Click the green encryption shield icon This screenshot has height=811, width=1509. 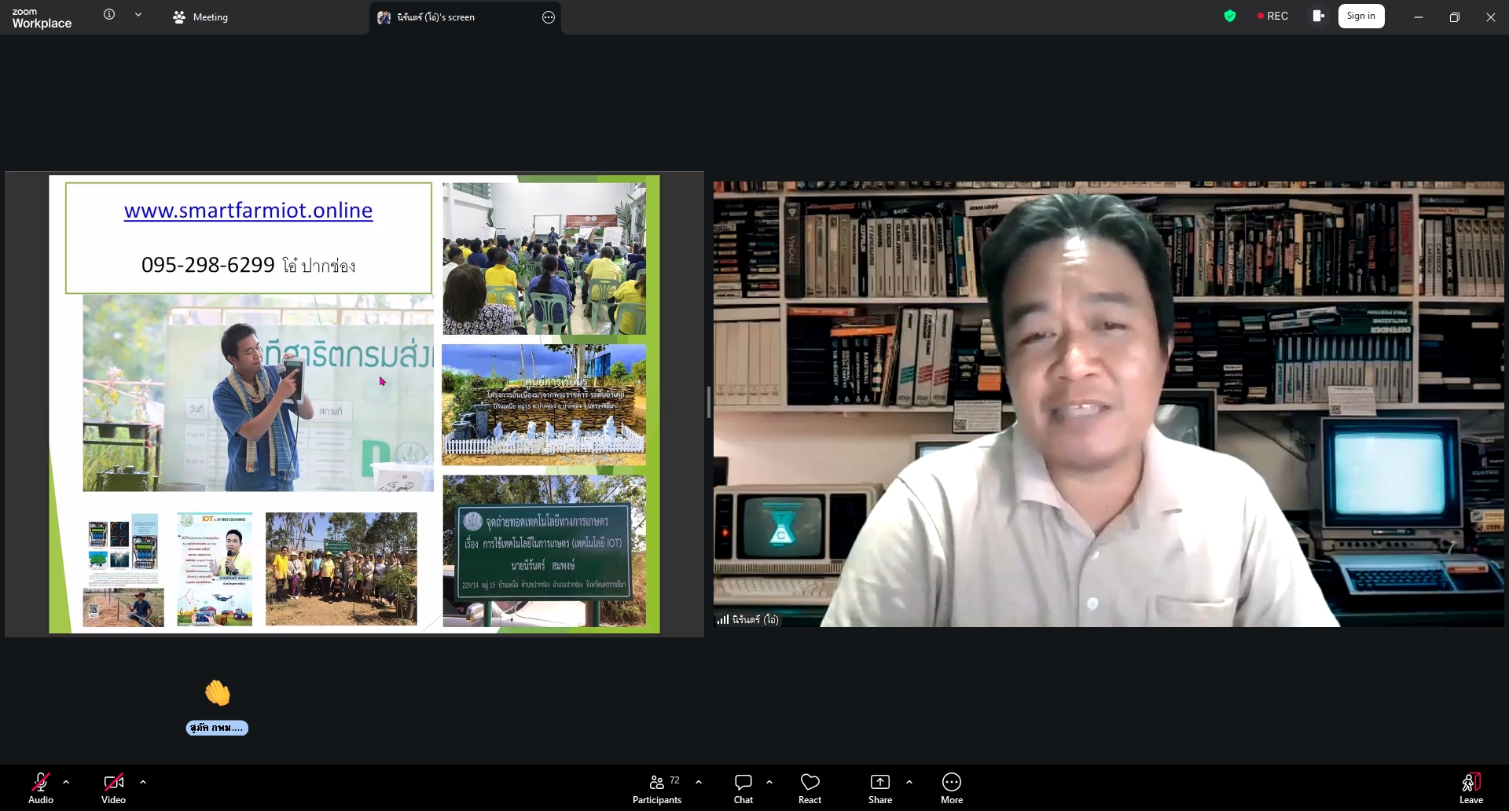coord(1230,16)
